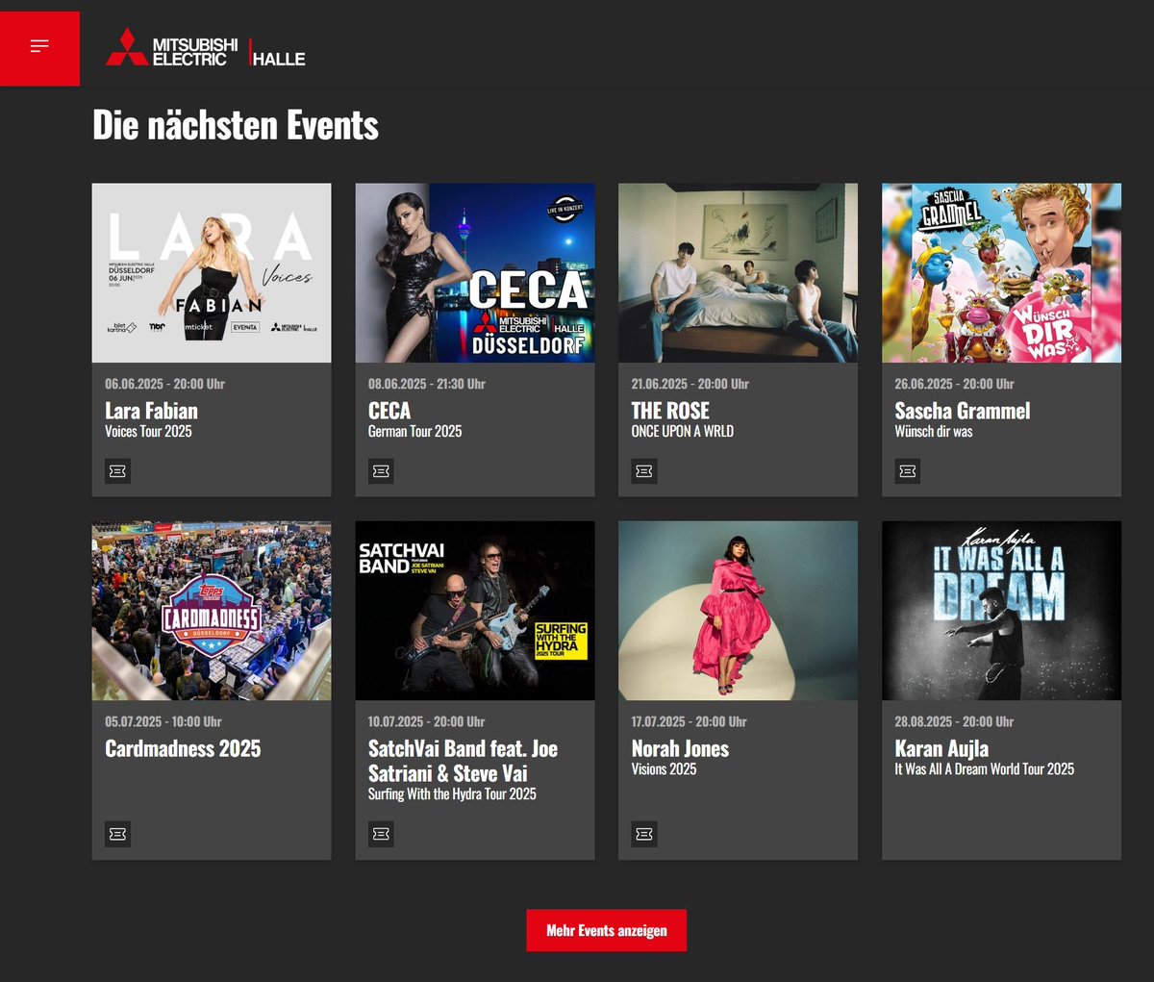Open the Sascha Grammel title link
This screenshot has width=1154, height=982.
963,411
